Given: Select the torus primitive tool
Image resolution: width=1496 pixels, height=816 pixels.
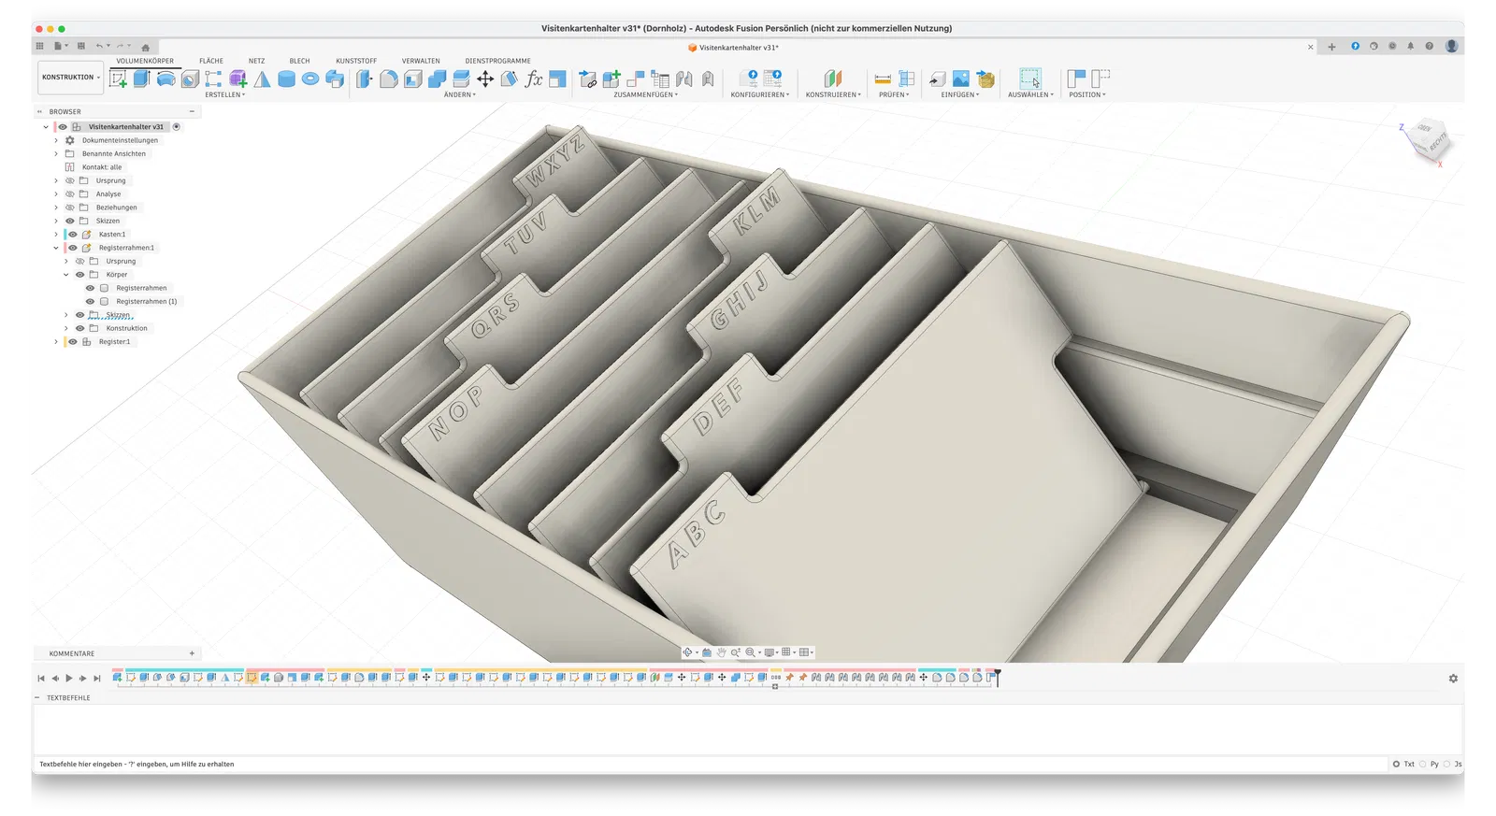Looking at the screenshot, I should [310, 79].
